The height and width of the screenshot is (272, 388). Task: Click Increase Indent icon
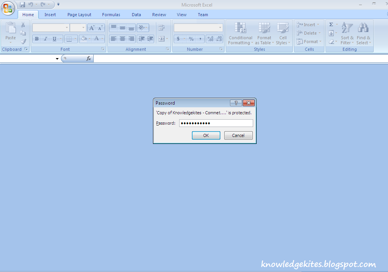tap(150, 39)
